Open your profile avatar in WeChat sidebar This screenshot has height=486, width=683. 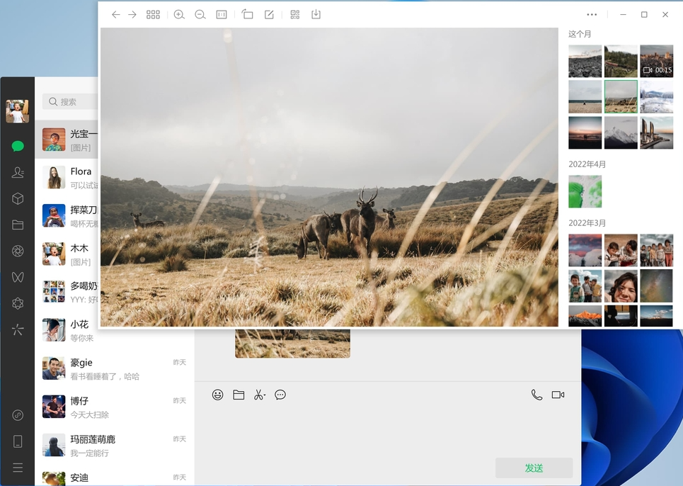(18, 111)
